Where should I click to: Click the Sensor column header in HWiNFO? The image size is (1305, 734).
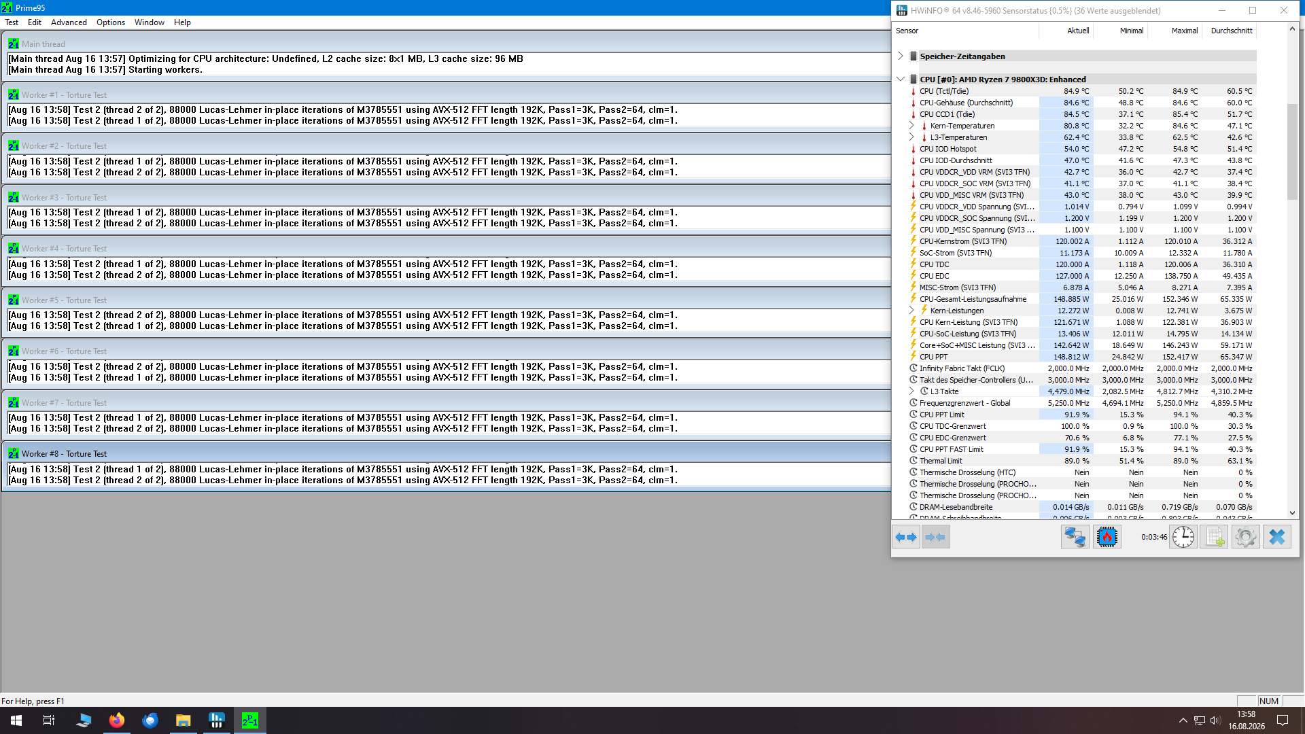965,31
